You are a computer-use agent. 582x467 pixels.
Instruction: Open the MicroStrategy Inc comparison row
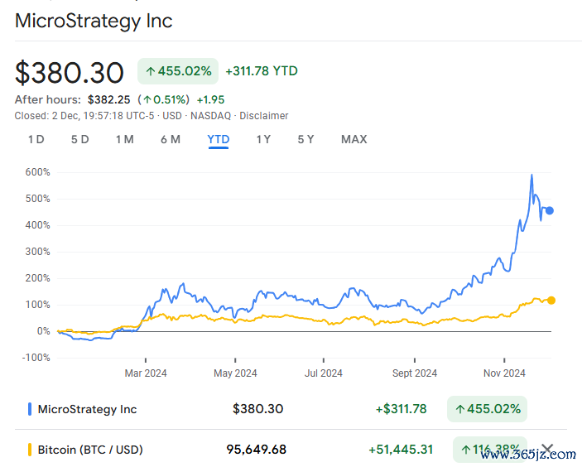291,409
